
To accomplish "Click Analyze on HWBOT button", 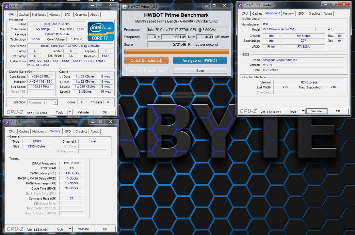I will click(x=200, y=60).
